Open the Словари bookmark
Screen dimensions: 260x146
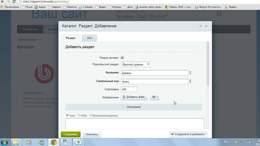pos(86,7)
